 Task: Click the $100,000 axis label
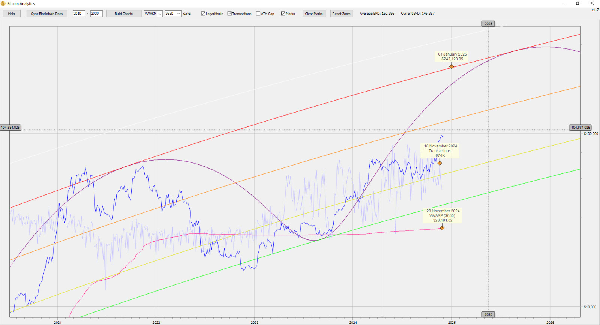(591, 134)
